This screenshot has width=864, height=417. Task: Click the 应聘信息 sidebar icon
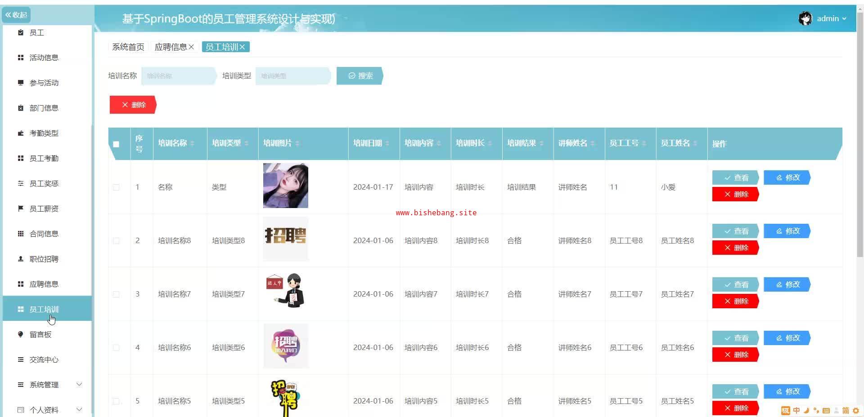click(20, 284)
